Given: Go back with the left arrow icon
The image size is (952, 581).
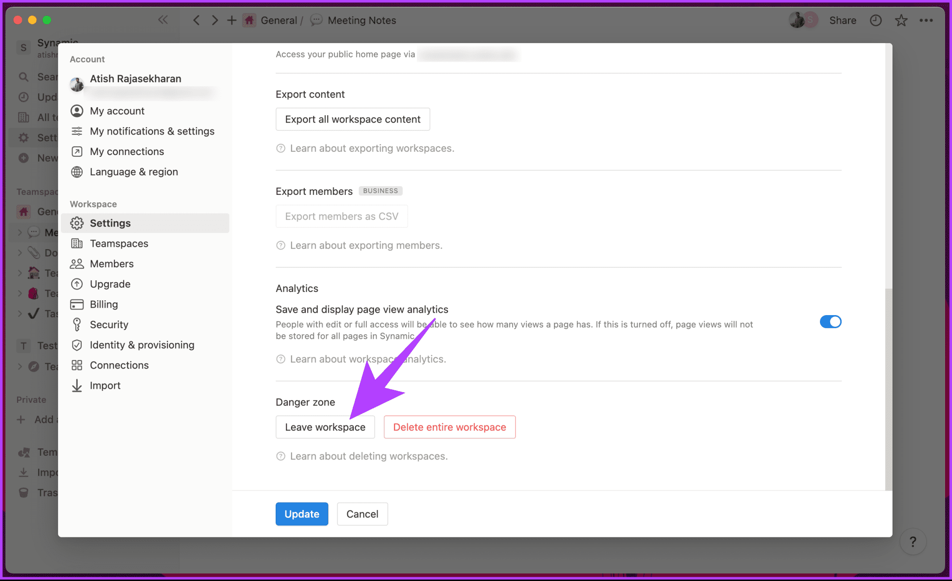Looking at the screenshot, I should tap(197, 20).
